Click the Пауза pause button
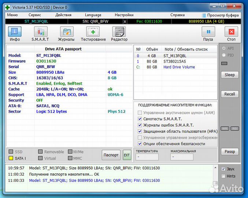 [x=208, y=34]
